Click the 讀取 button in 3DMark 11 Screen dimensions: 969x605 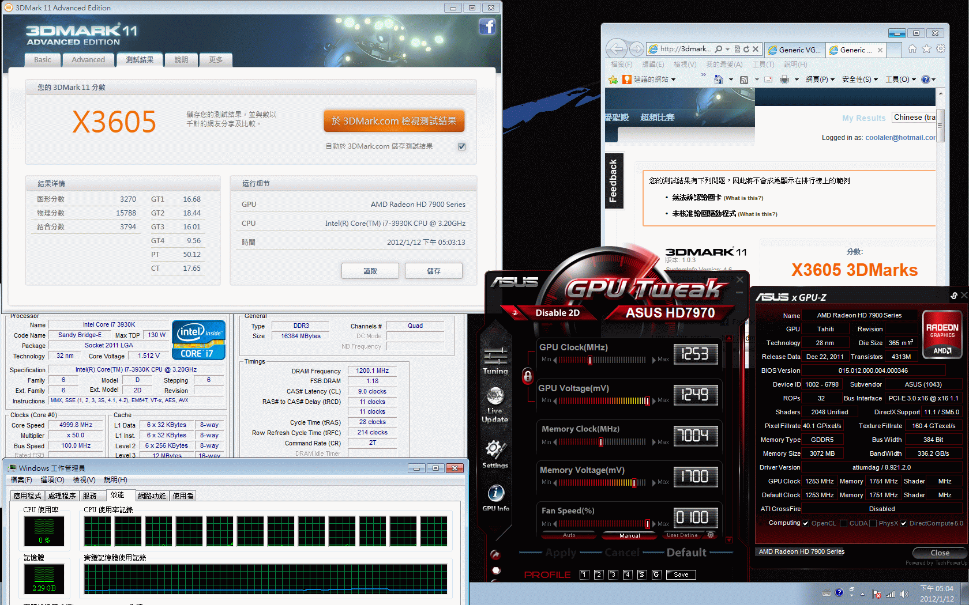pyautogui.click(x=370, y=271)
